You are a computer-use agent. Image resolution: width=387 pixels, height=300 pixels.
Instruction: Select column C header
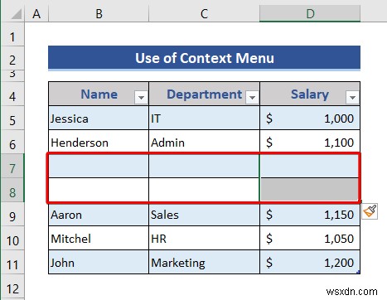[204, 13]
